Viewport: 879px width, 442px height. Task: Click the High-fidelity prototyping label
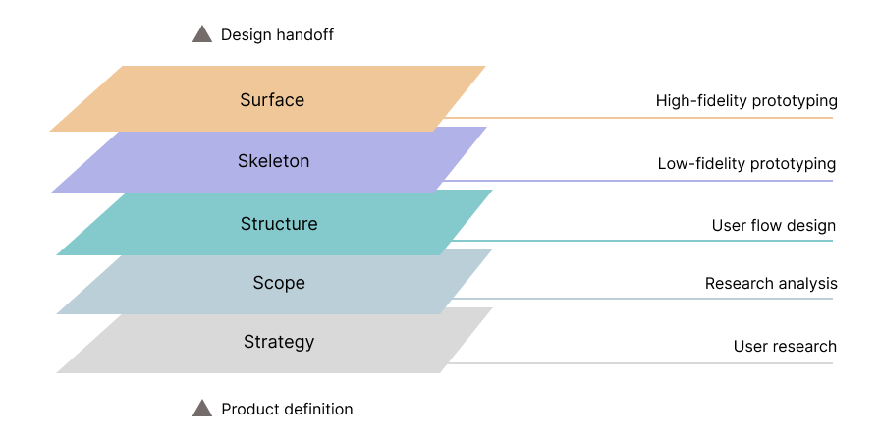[x=746, y=101]
